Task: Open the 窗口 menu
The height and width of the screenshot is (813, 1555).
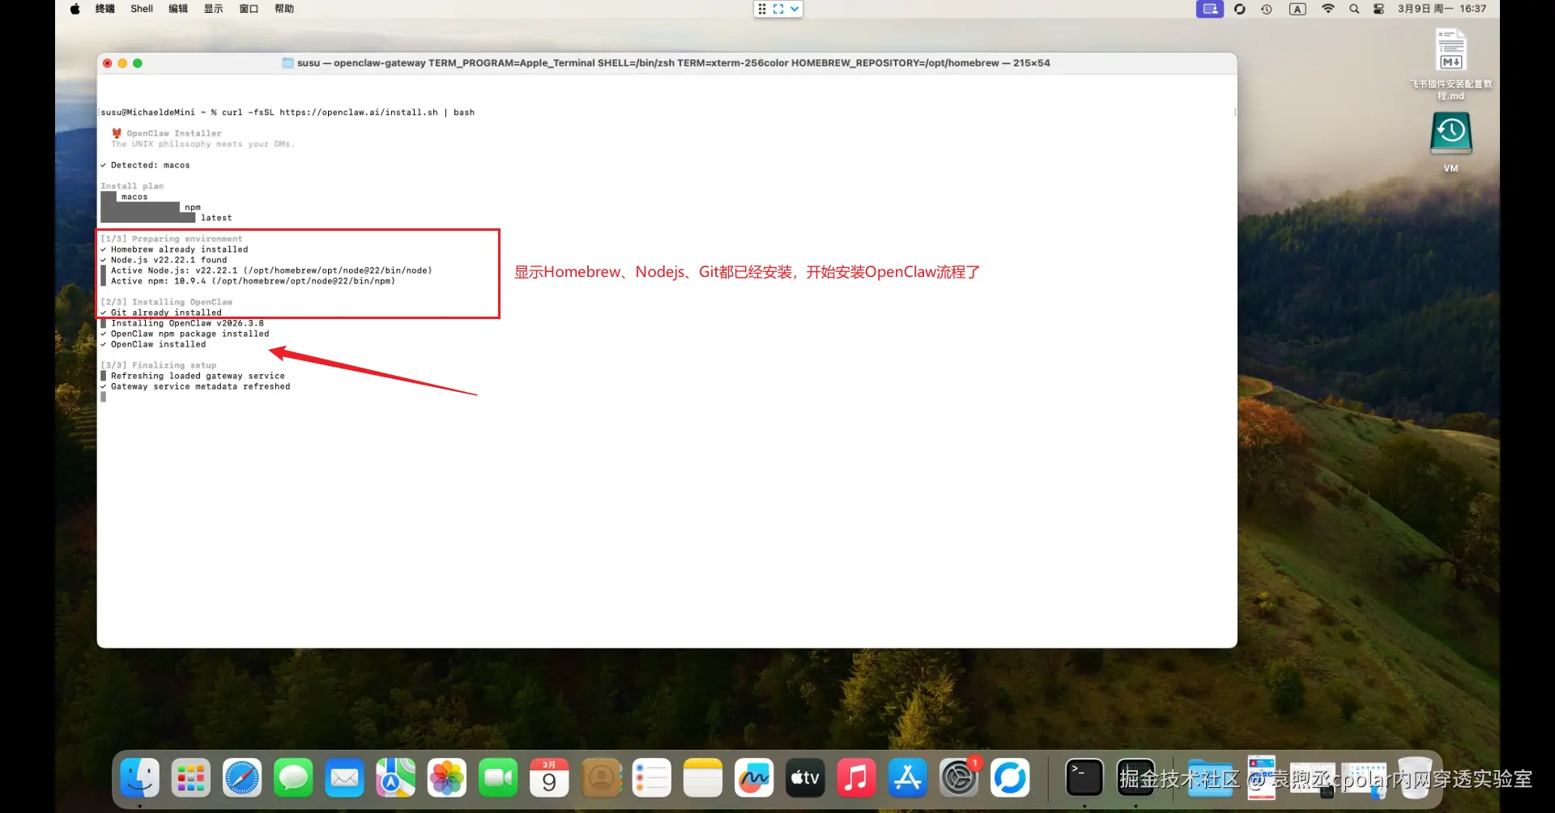Action: (x=249, y=9)
